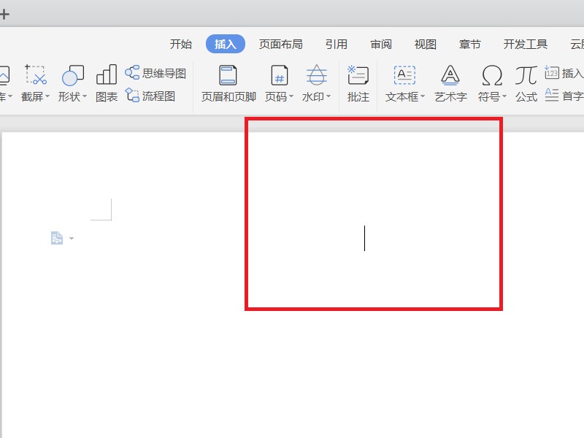
Task: Expand the 水印 watermark dropdown arrow
Action: pos(328,96)
